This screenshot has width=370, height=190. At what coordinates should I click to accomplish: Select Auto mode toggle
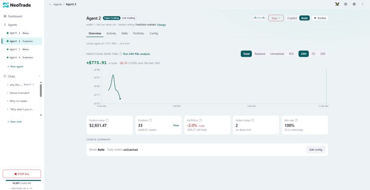click(x=304, y=18)
